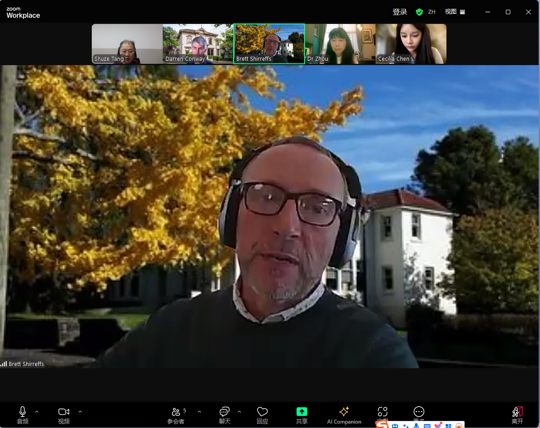The height and width of the screenshot is (428, 540).
Task: Open the 回应 reactions heart icon
Action: 262,412
